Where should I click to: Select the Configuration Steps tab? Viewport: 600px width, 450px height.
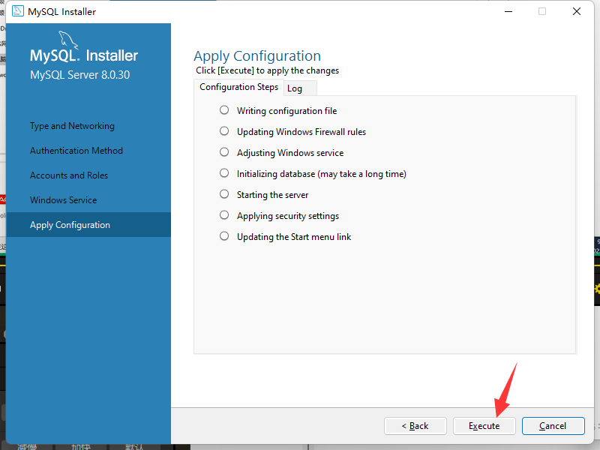[238, 87]
